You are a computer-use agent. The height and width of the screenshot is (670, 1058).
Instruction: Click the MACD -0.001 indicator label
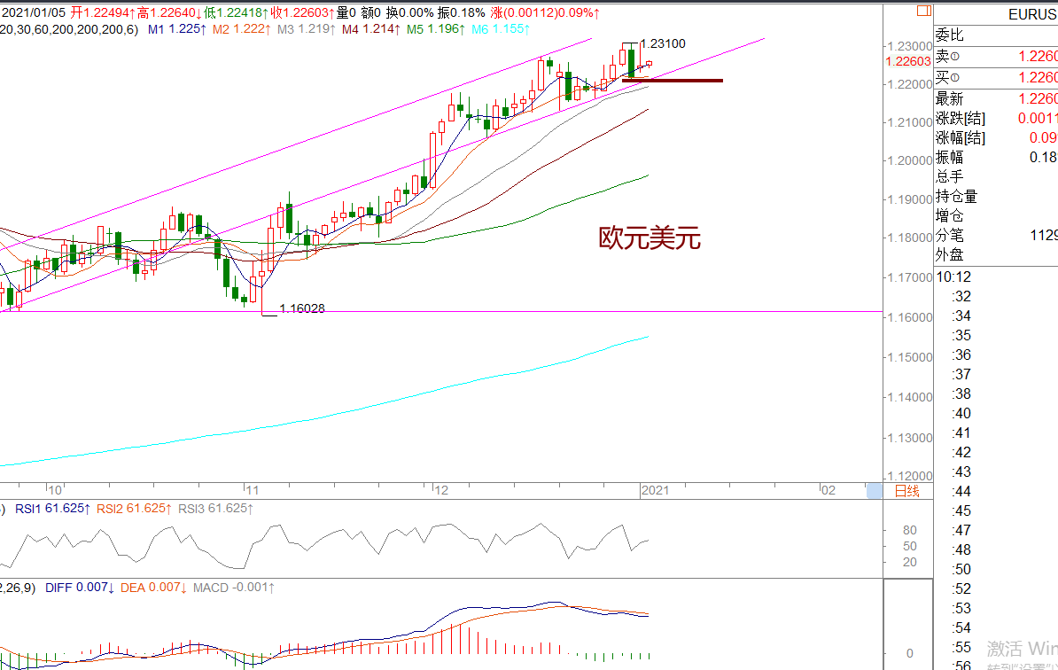pyautogui.click(x=233, y=588)
